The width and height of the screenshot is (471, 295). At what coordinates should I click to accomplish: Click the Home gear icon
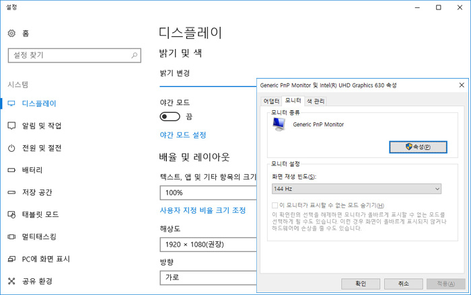(11, 33)
